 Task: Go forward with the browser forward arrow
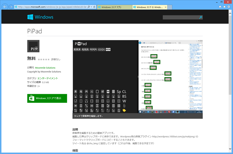[11, 7]
